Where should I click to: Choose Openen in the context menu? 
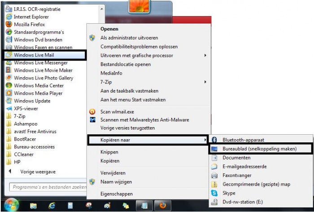[x=109, y=29]
